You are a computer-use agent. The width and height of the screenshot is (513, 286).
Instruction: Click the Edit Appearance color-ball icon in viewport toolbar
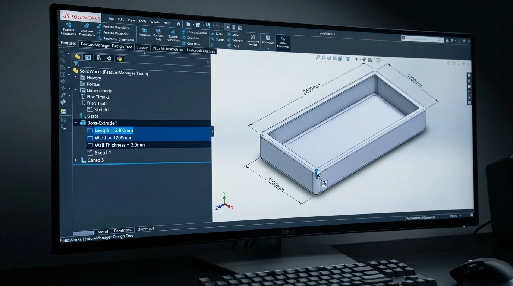364,60
